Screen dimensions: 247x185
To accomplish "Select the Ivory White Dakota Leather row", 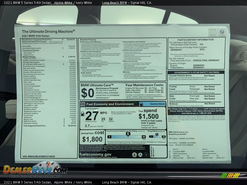I will click(49, 48).
